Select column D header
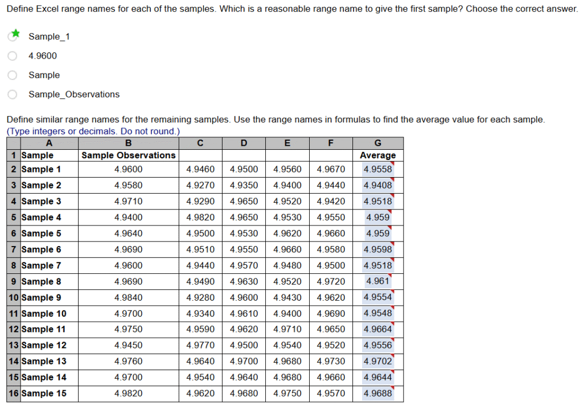 [244, 143]
